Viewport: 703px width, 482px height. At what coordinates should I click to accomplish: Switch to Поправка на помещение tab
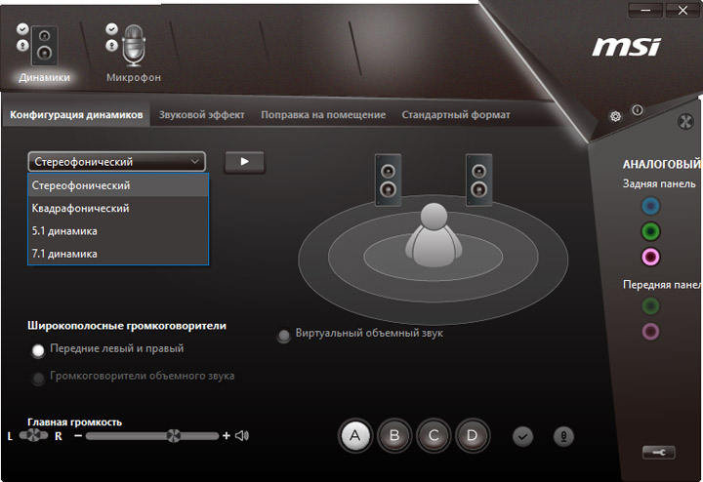323,115
